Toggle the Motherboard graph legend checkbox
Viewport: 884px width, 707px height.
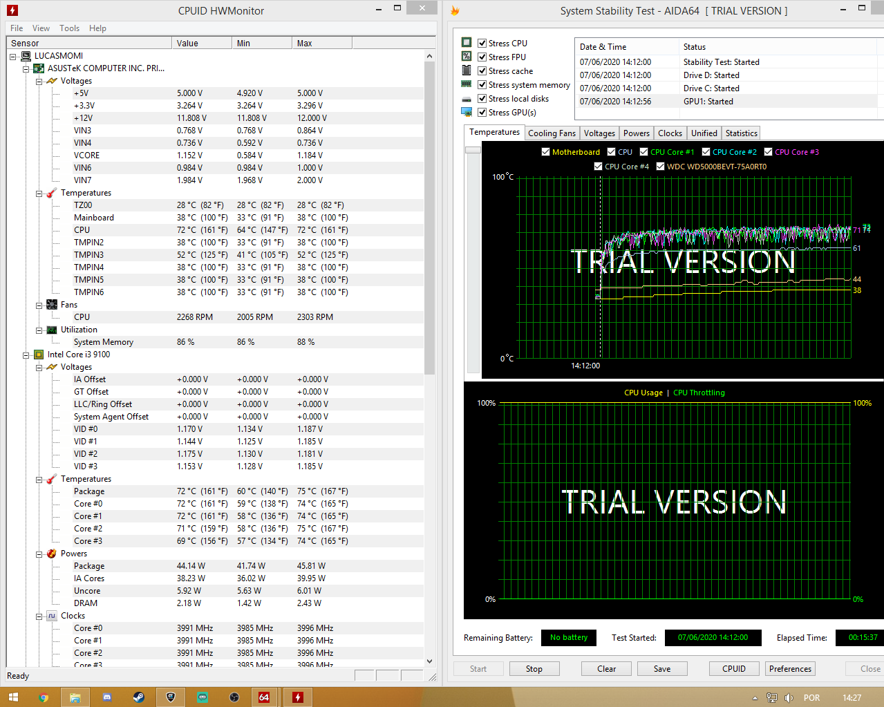point(545,152)
